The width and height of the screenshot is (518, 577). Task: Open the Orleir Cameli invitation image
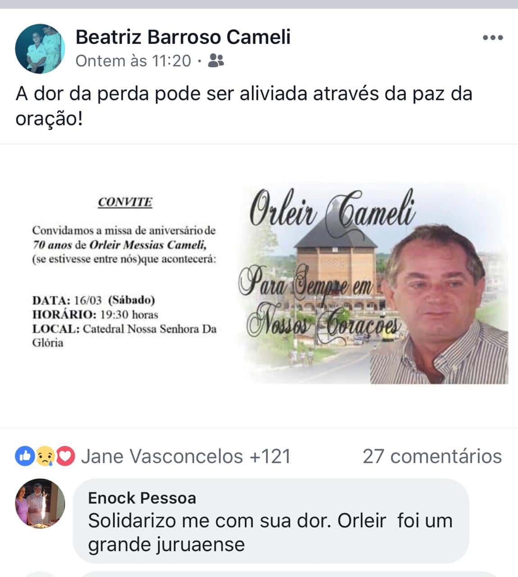(x=259, y=286)
